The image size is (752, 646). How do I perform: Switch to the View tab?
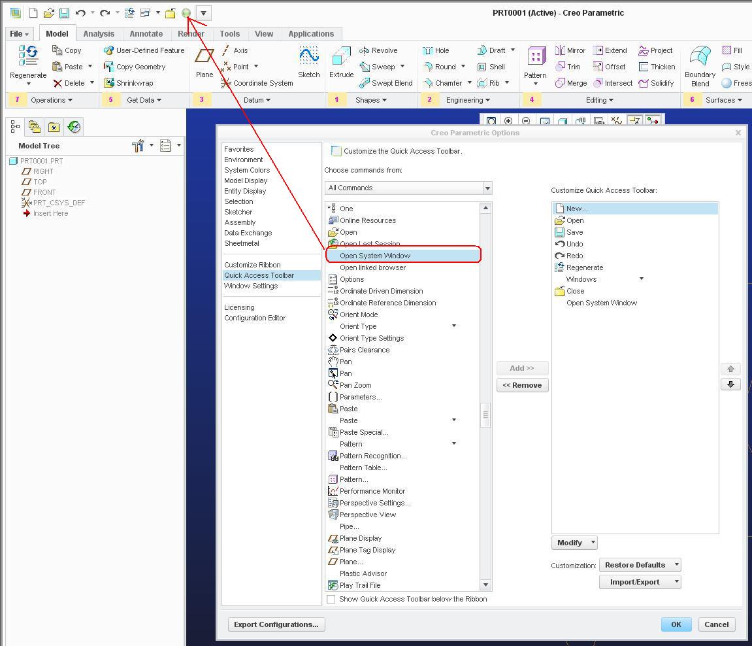[264, 33]
